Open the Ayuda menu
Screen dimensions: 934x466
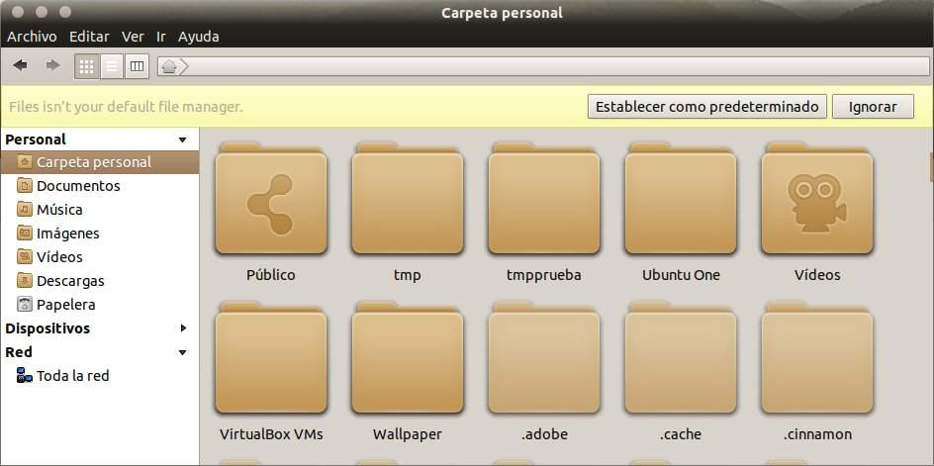click(x=198, y=37)
